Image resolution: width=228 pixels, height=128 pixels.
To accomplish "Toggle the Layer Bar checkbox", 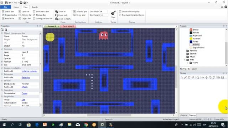I will [x=20, y=11].
